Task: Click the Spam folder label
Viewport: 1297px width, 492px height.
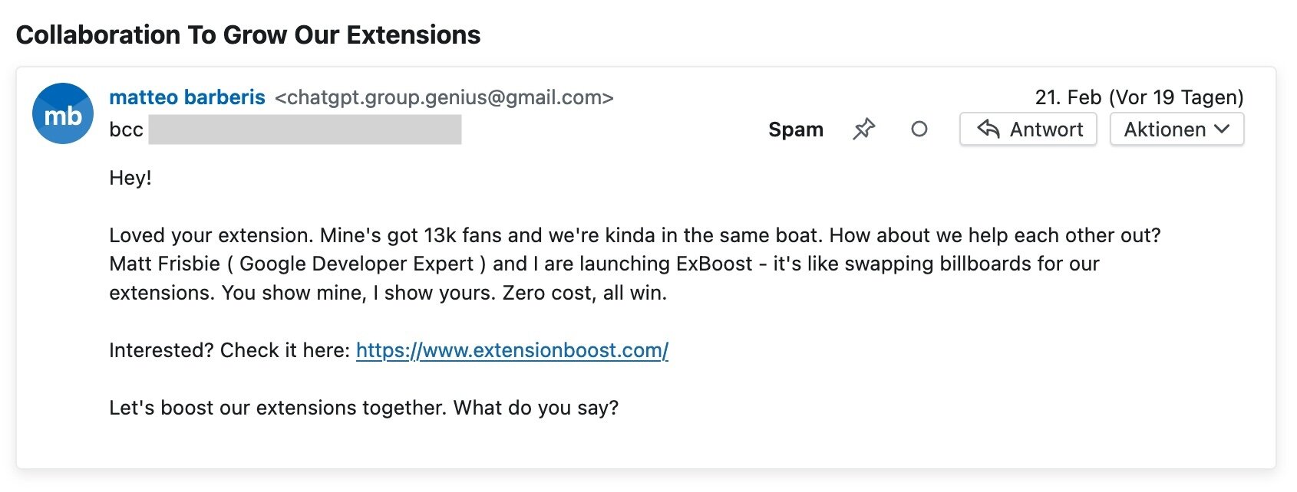Action: pos(795,130)
